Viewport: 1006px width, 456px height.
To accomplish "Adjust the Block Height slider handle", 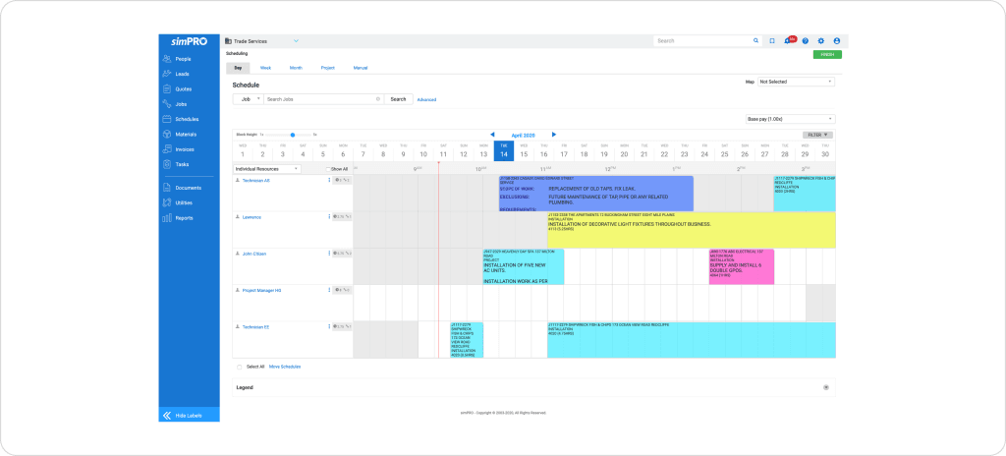I will (293, 135).
